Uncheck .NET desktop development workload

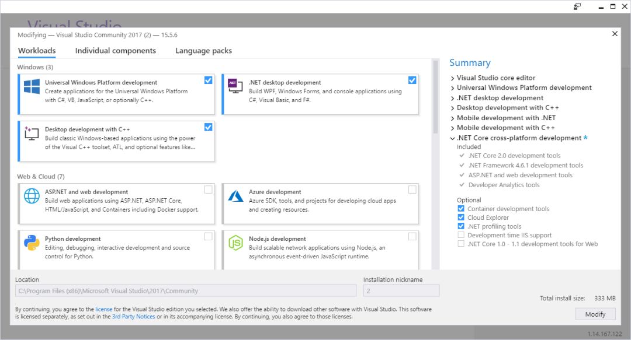(x=412, y=80)
